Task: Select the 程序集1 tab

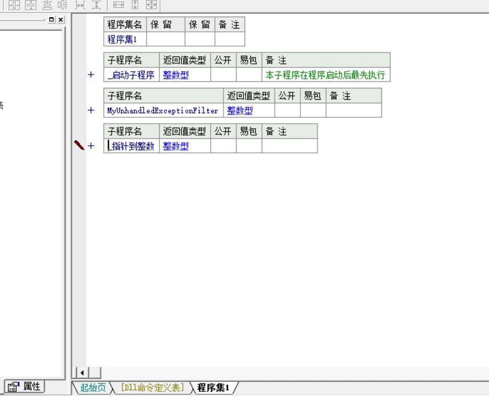Action: [213, 387]
